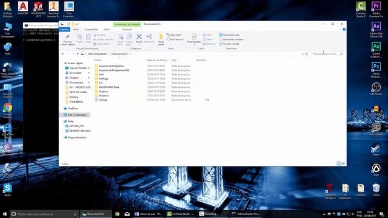Click the up one level arrow
The height and width of the screenshot is (218, 388).
tap(78, 54)
